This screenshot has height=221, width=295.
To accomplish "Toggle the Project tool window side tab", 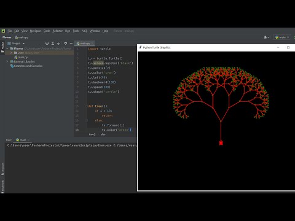I will pyautogui.click(x=2, y=47).
